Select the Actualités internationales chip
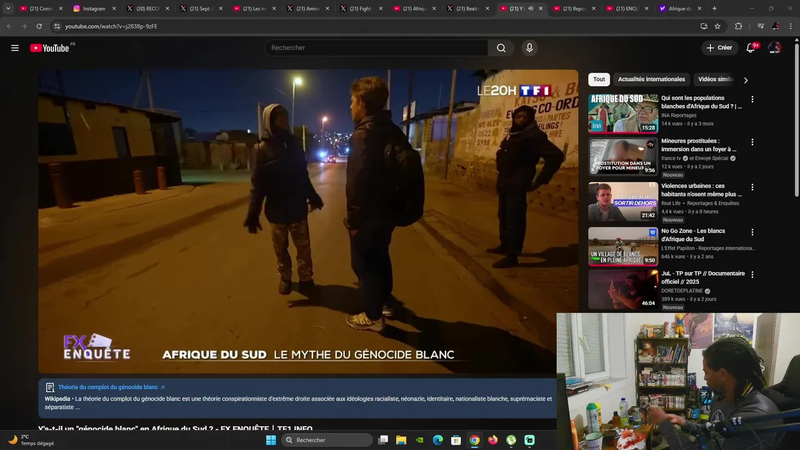The height and width of the screenshot is (450, 800). click(x=651, y=79)
